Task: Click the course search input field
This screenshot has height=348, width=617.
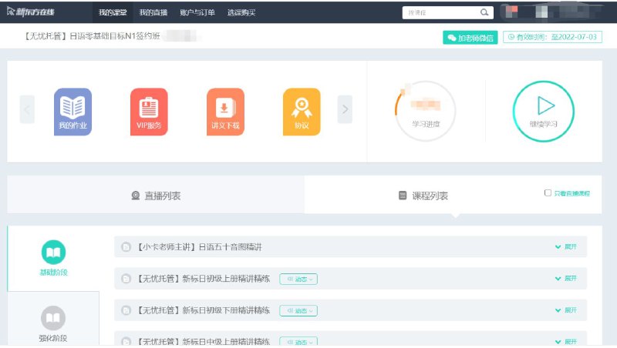Action: (448, 12)
